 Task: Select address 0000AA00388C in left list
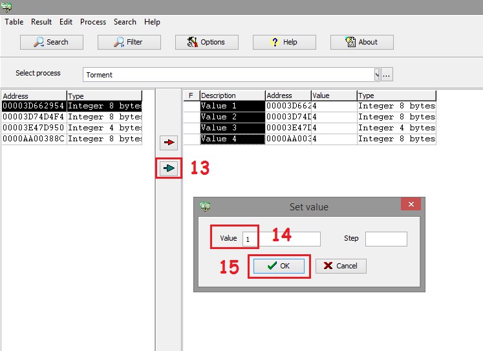click(34, 139)
